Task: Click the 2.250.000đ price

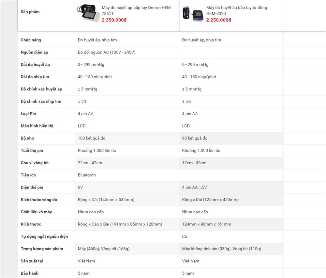Action: tap(218, 20)
